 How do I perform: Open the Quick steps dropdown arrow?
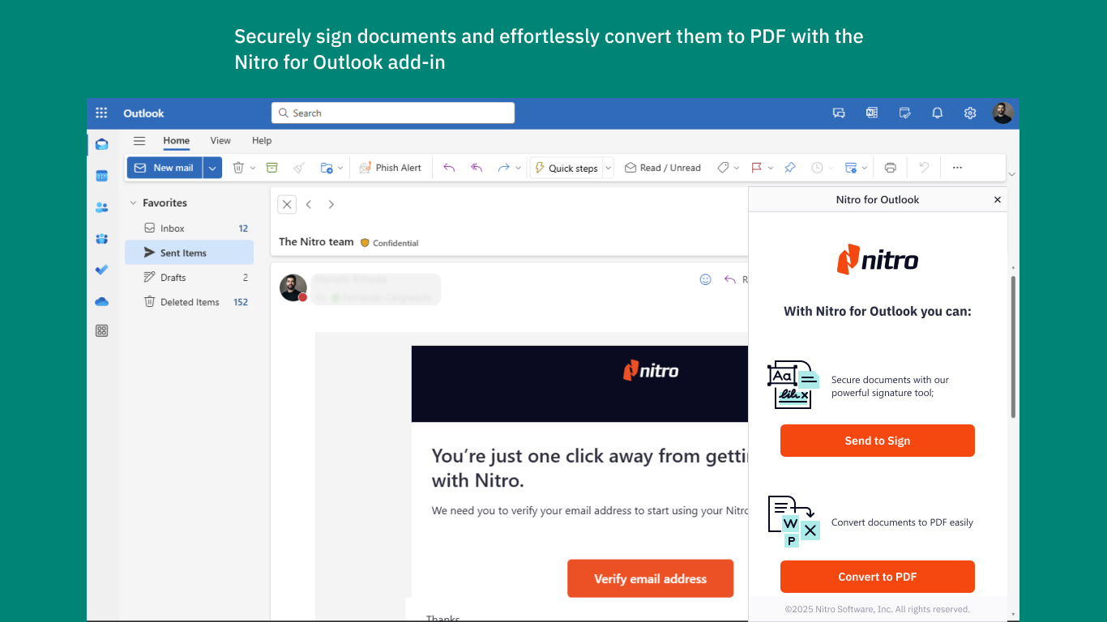(608, 168)
